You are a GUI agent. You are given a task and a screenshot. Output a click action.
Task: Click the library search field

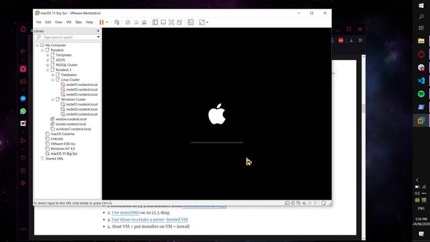coord(67,37)
